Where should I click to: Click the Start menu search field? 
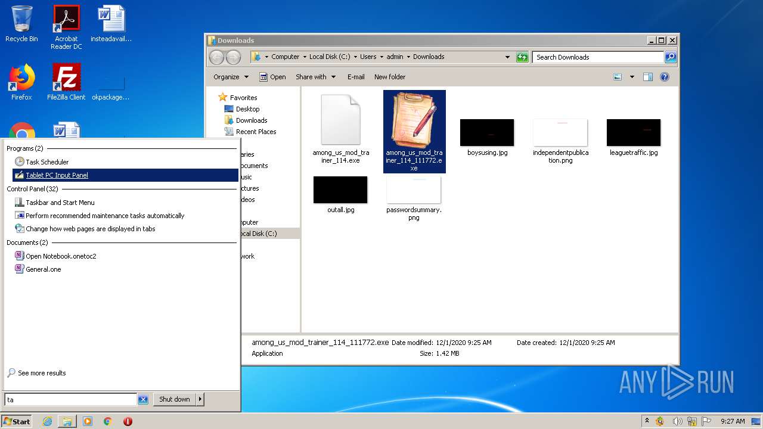71,399
